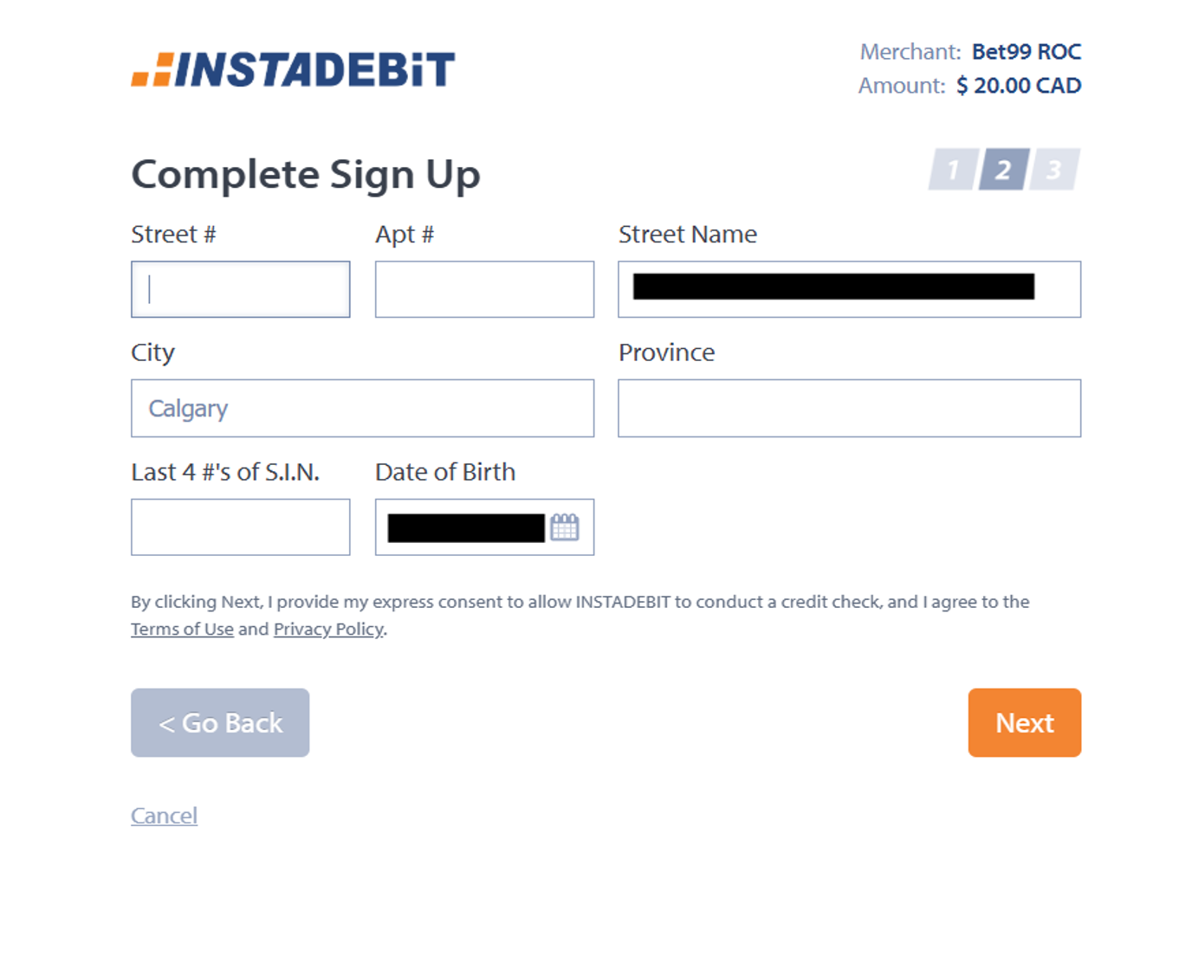Click the orange Next button

point(1024,723)
